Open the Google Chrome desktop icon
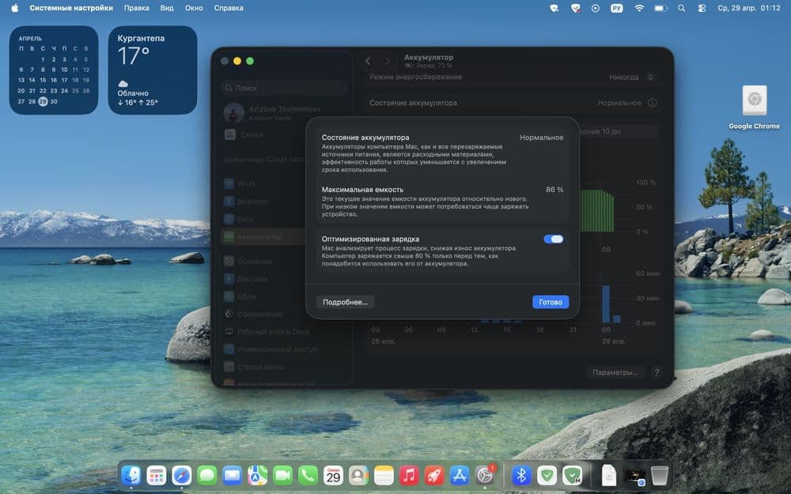 click(x=754, y=107)
